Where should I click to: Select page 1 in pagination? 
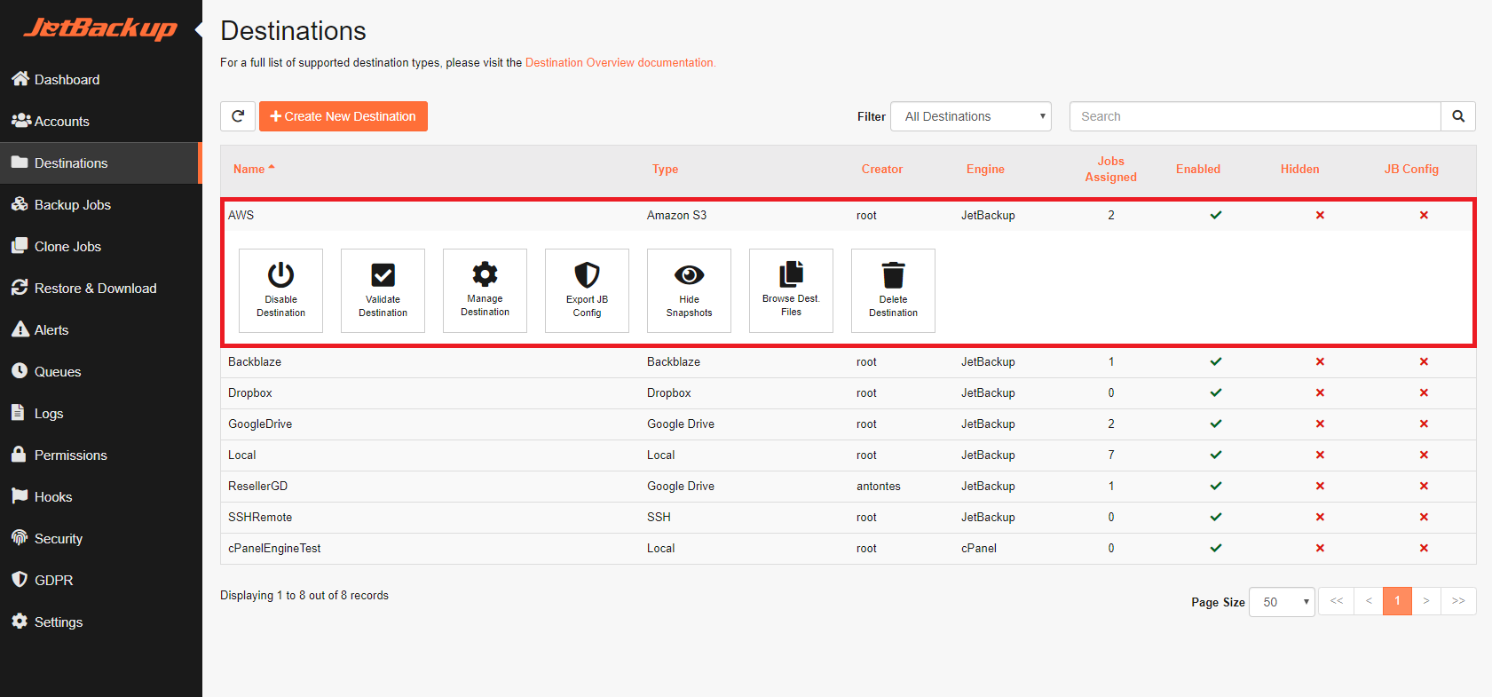[1397, 601]
